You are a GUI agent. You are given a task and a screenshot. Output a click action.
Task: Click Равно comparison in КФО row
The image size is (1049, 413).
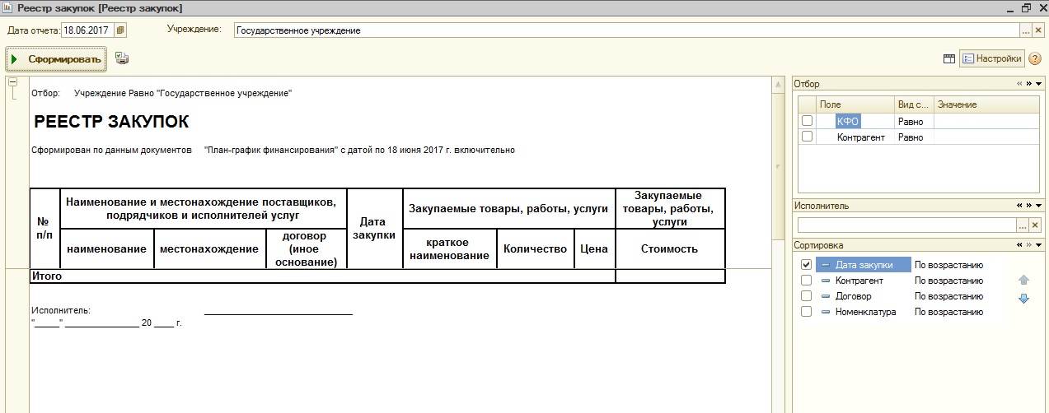point(914,121)
